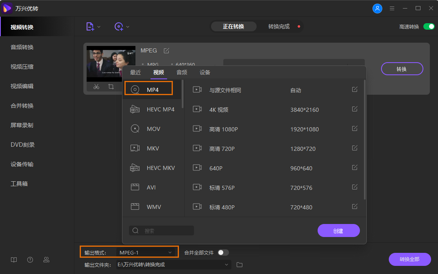This screenshot has width=438, height=274.
Task: Expand the 输出文件夹 path dropdown
Action: (226, 265)
